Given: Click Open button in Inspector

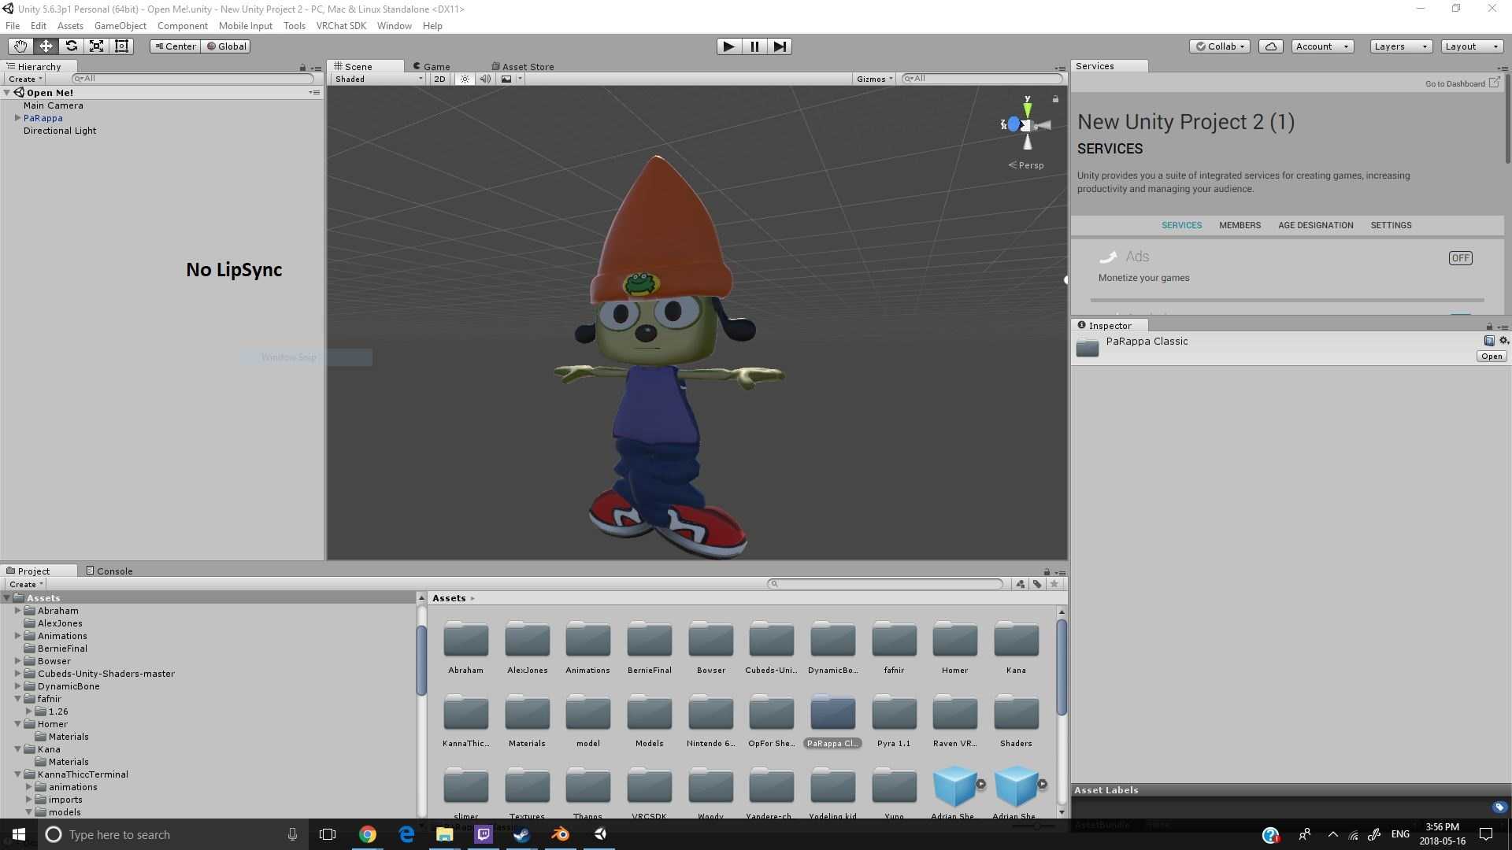Looking at the screenshot, I should [1491, 357].
